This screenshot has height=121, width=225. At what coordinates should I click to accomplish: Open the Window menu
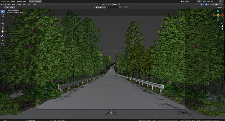pyautogui.click(x=19, y=1)
